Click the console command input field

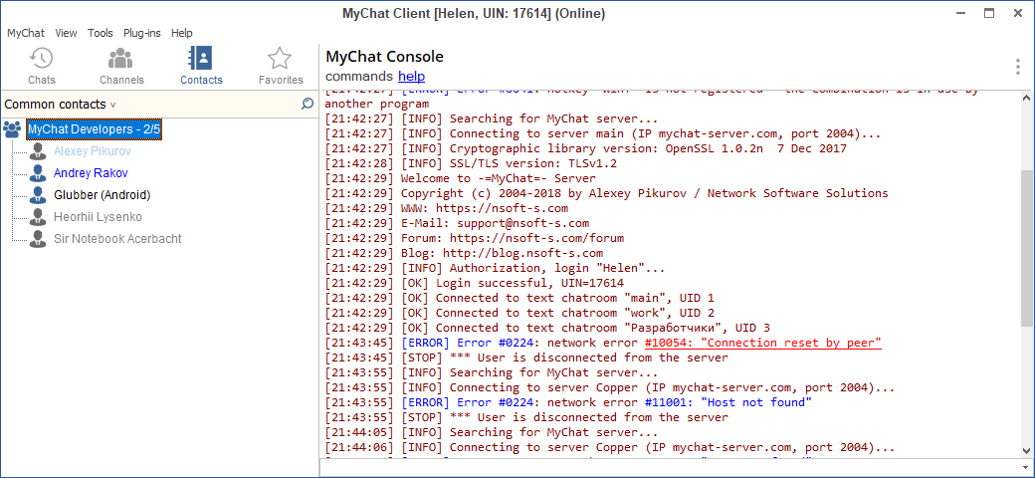click(676, 467)
